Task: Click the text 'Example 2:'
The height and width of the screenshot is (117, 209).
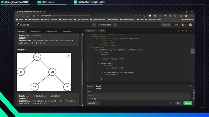Action: pos(21,50)
